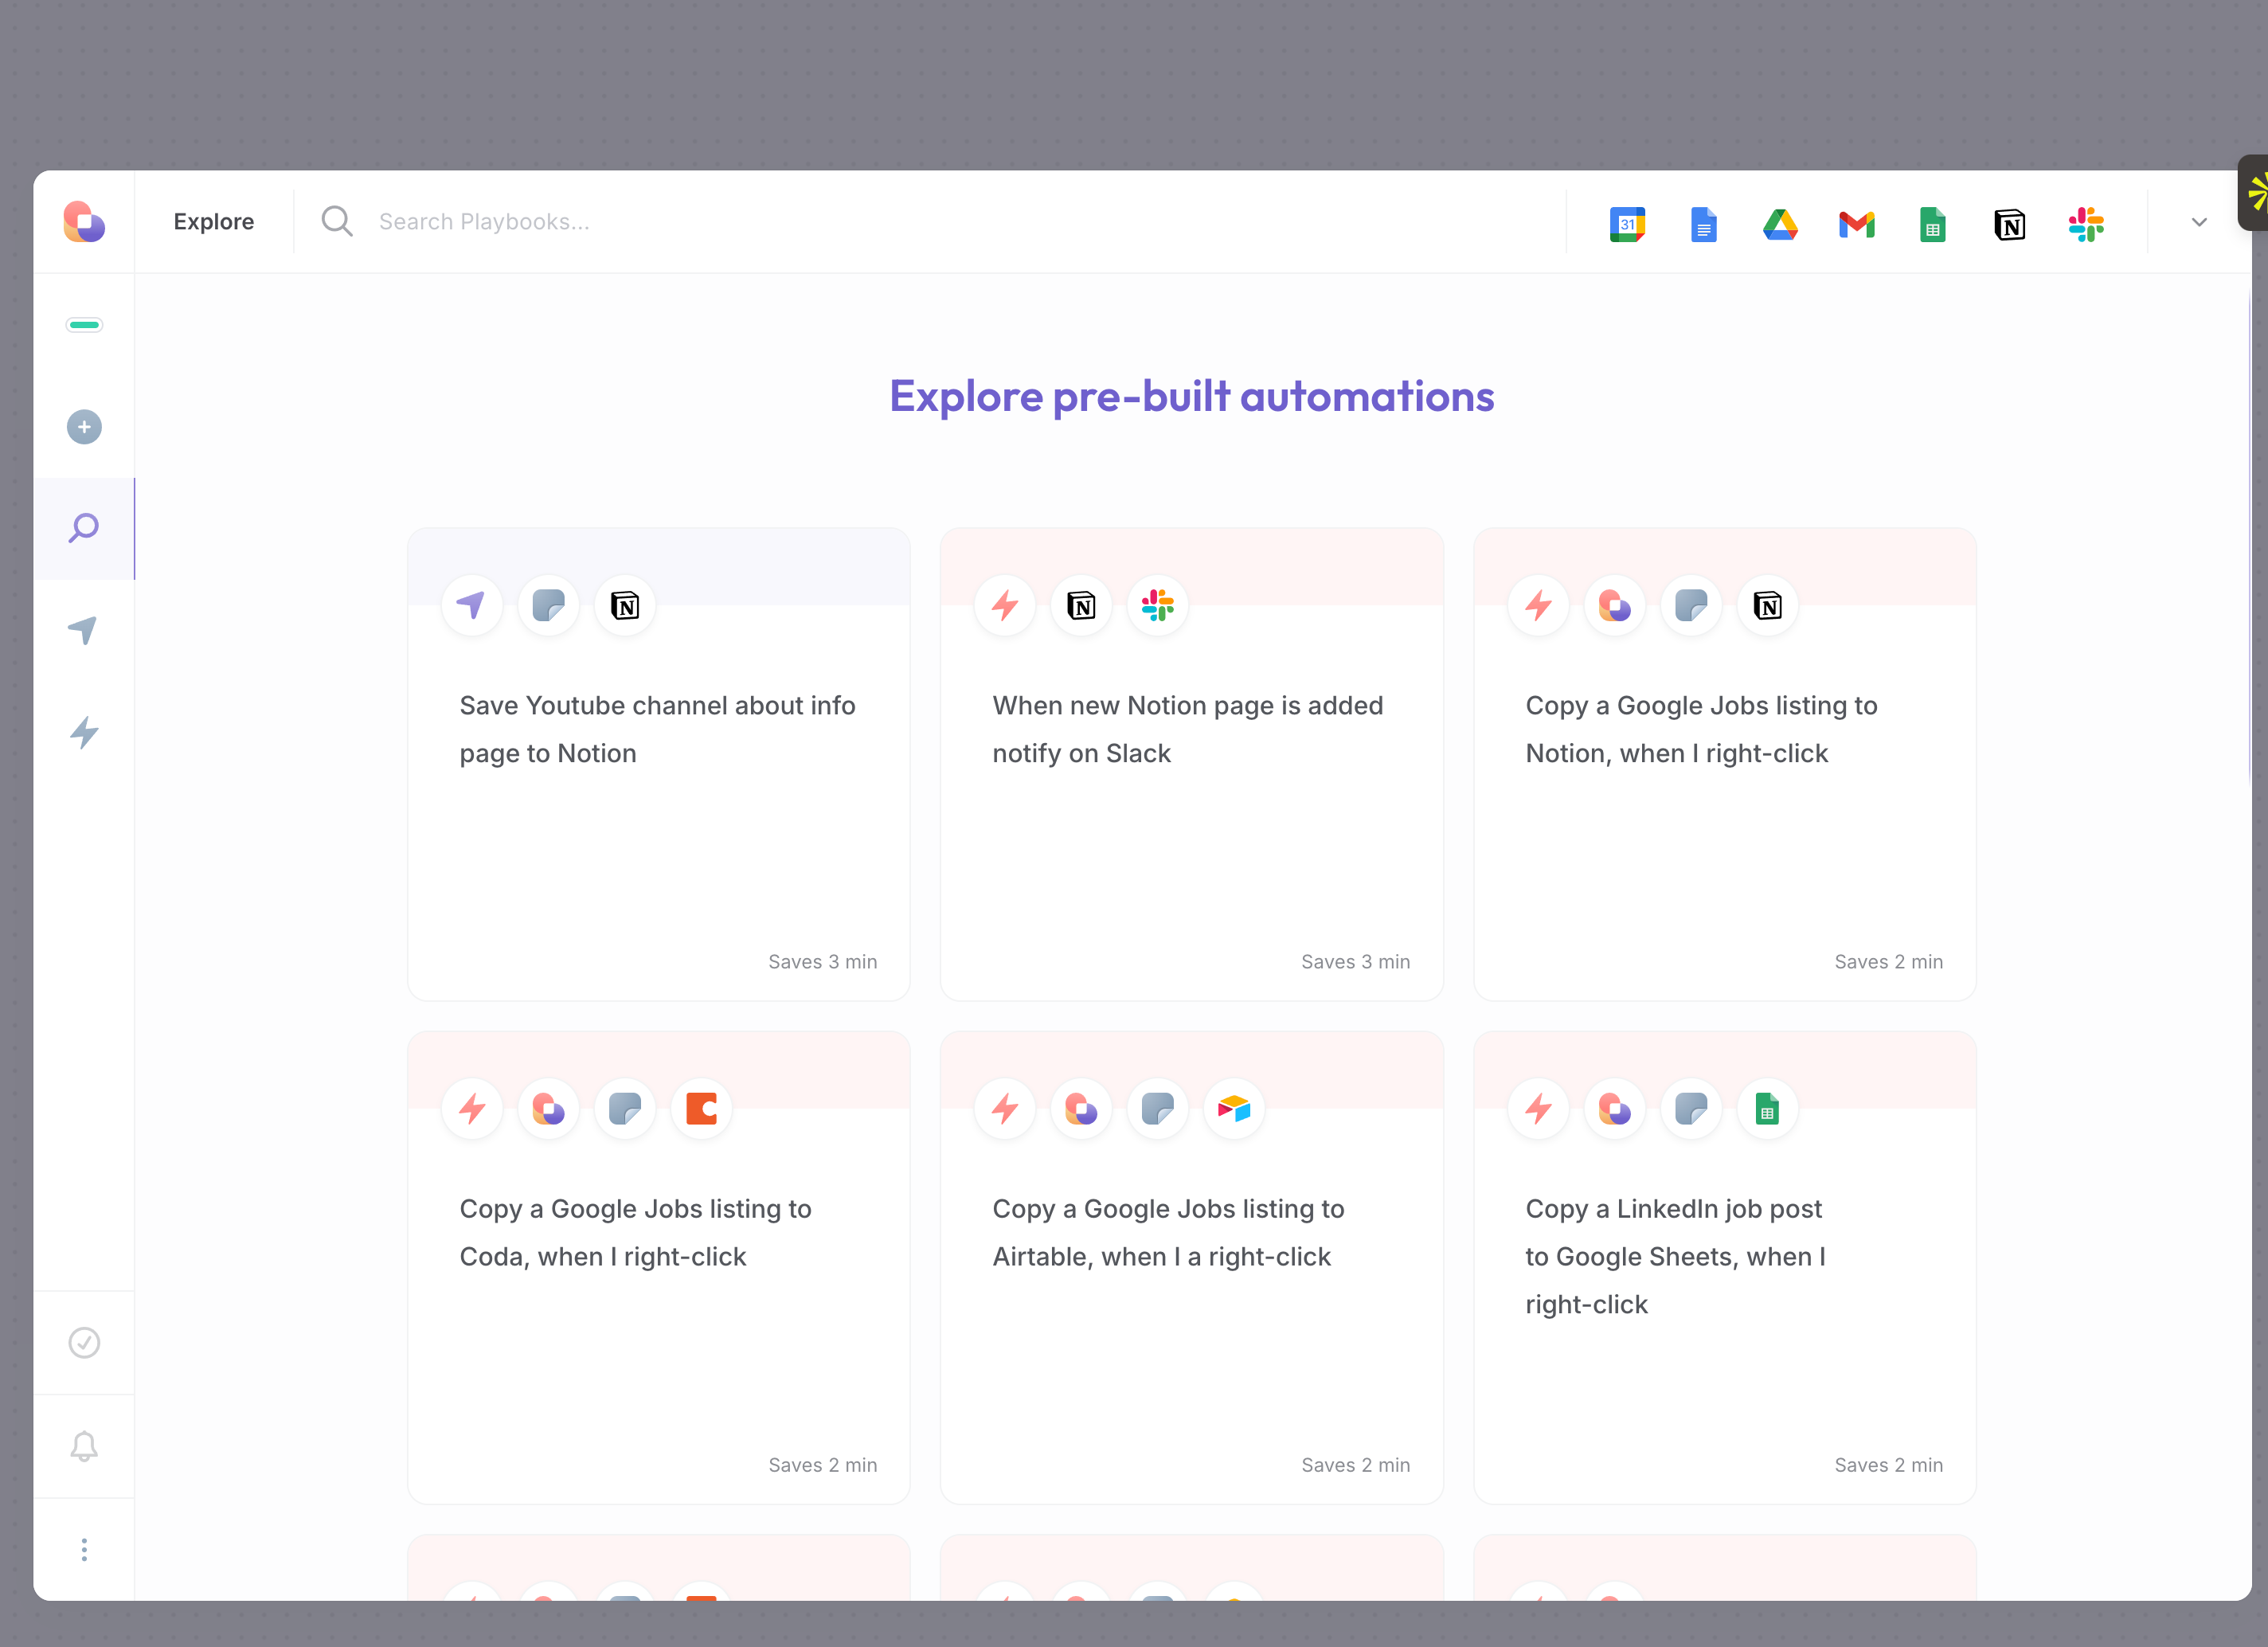Open the three-dot more menu in sidebar
Viewport: 2268px width, 1647px height.
click(84, 1549)
